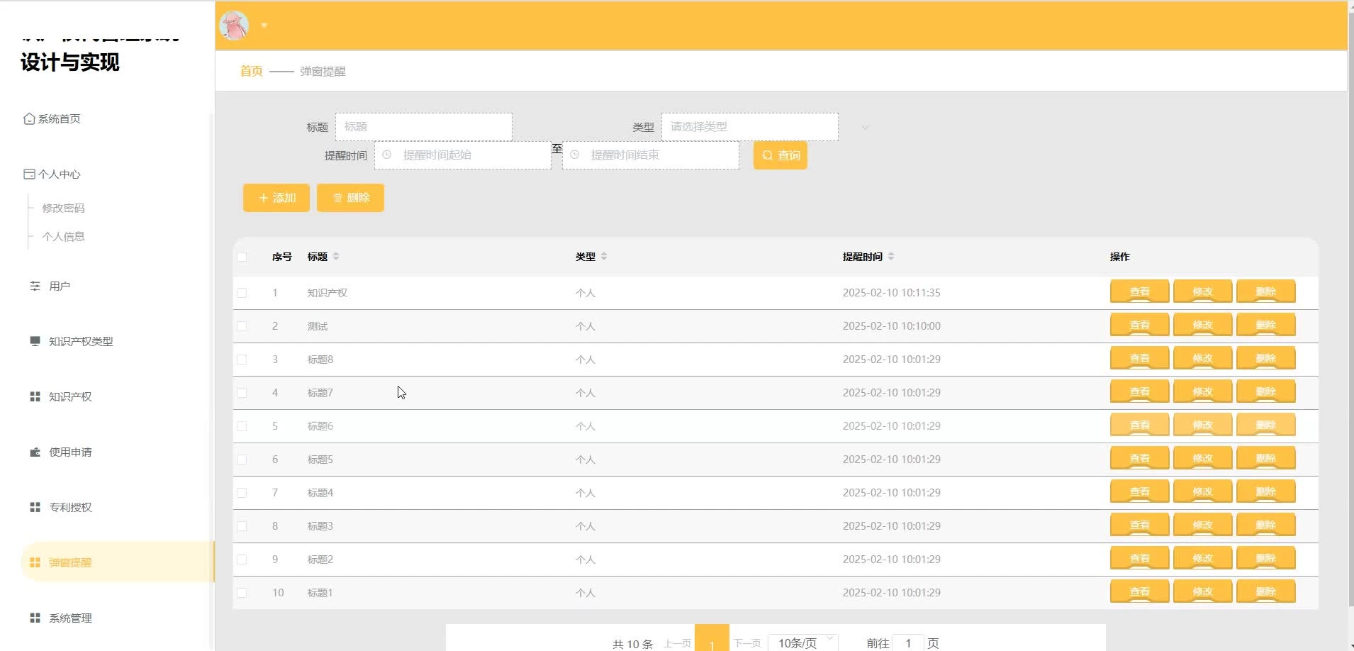This screenshot has height=651, width=1354.
Task: Tick the checkbox for row 标题5
Action: point(242,460)
